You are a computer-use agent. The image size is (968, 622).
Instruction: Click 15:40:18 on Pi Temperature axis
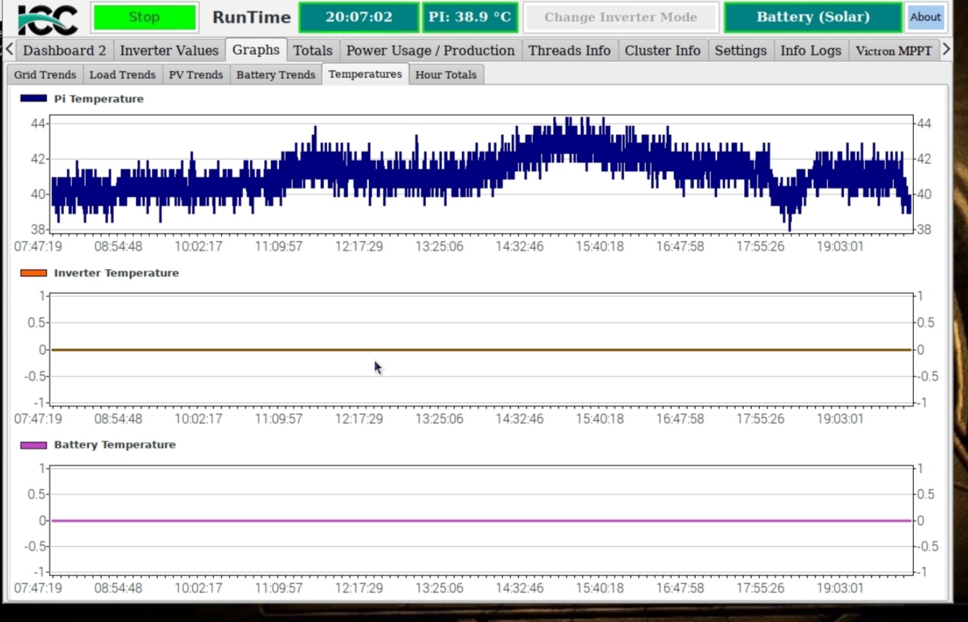click(x=599, y=246)
